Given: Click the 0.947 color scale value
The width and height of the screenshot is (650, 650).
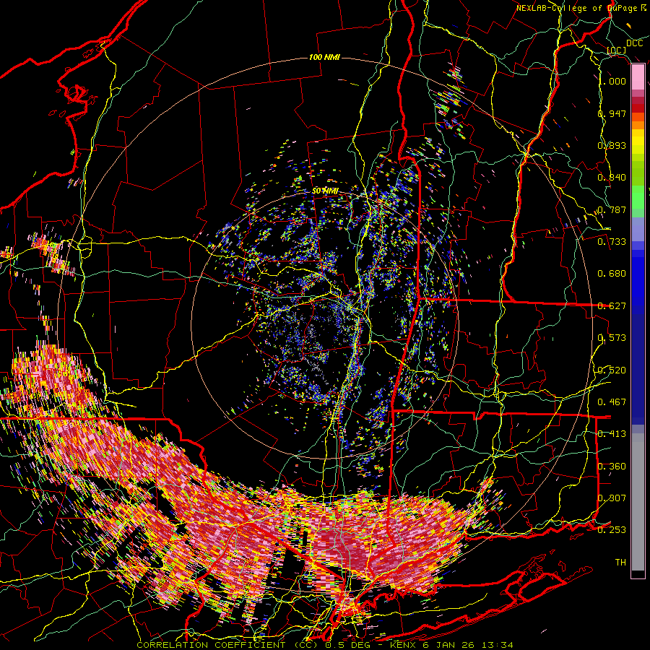Looking at the screenshot, I should (x=612, y=113).
